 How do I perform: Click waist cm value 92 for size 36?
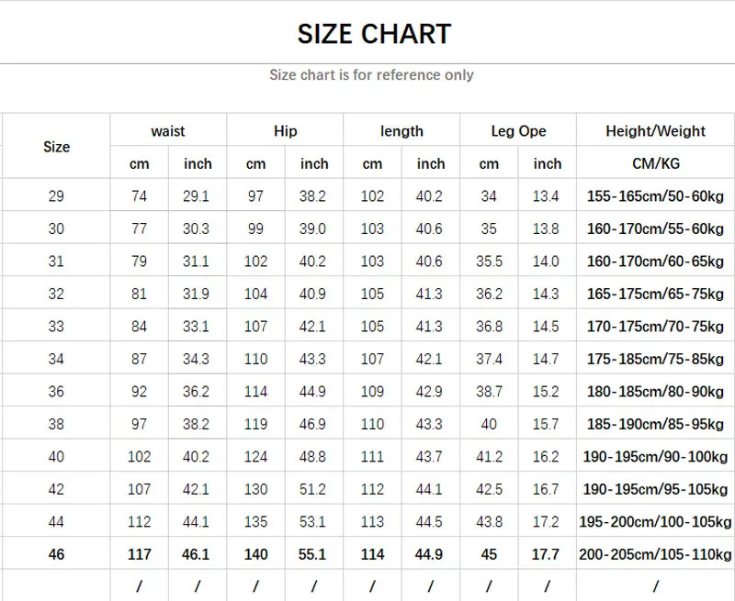click(x=139, y=392)
